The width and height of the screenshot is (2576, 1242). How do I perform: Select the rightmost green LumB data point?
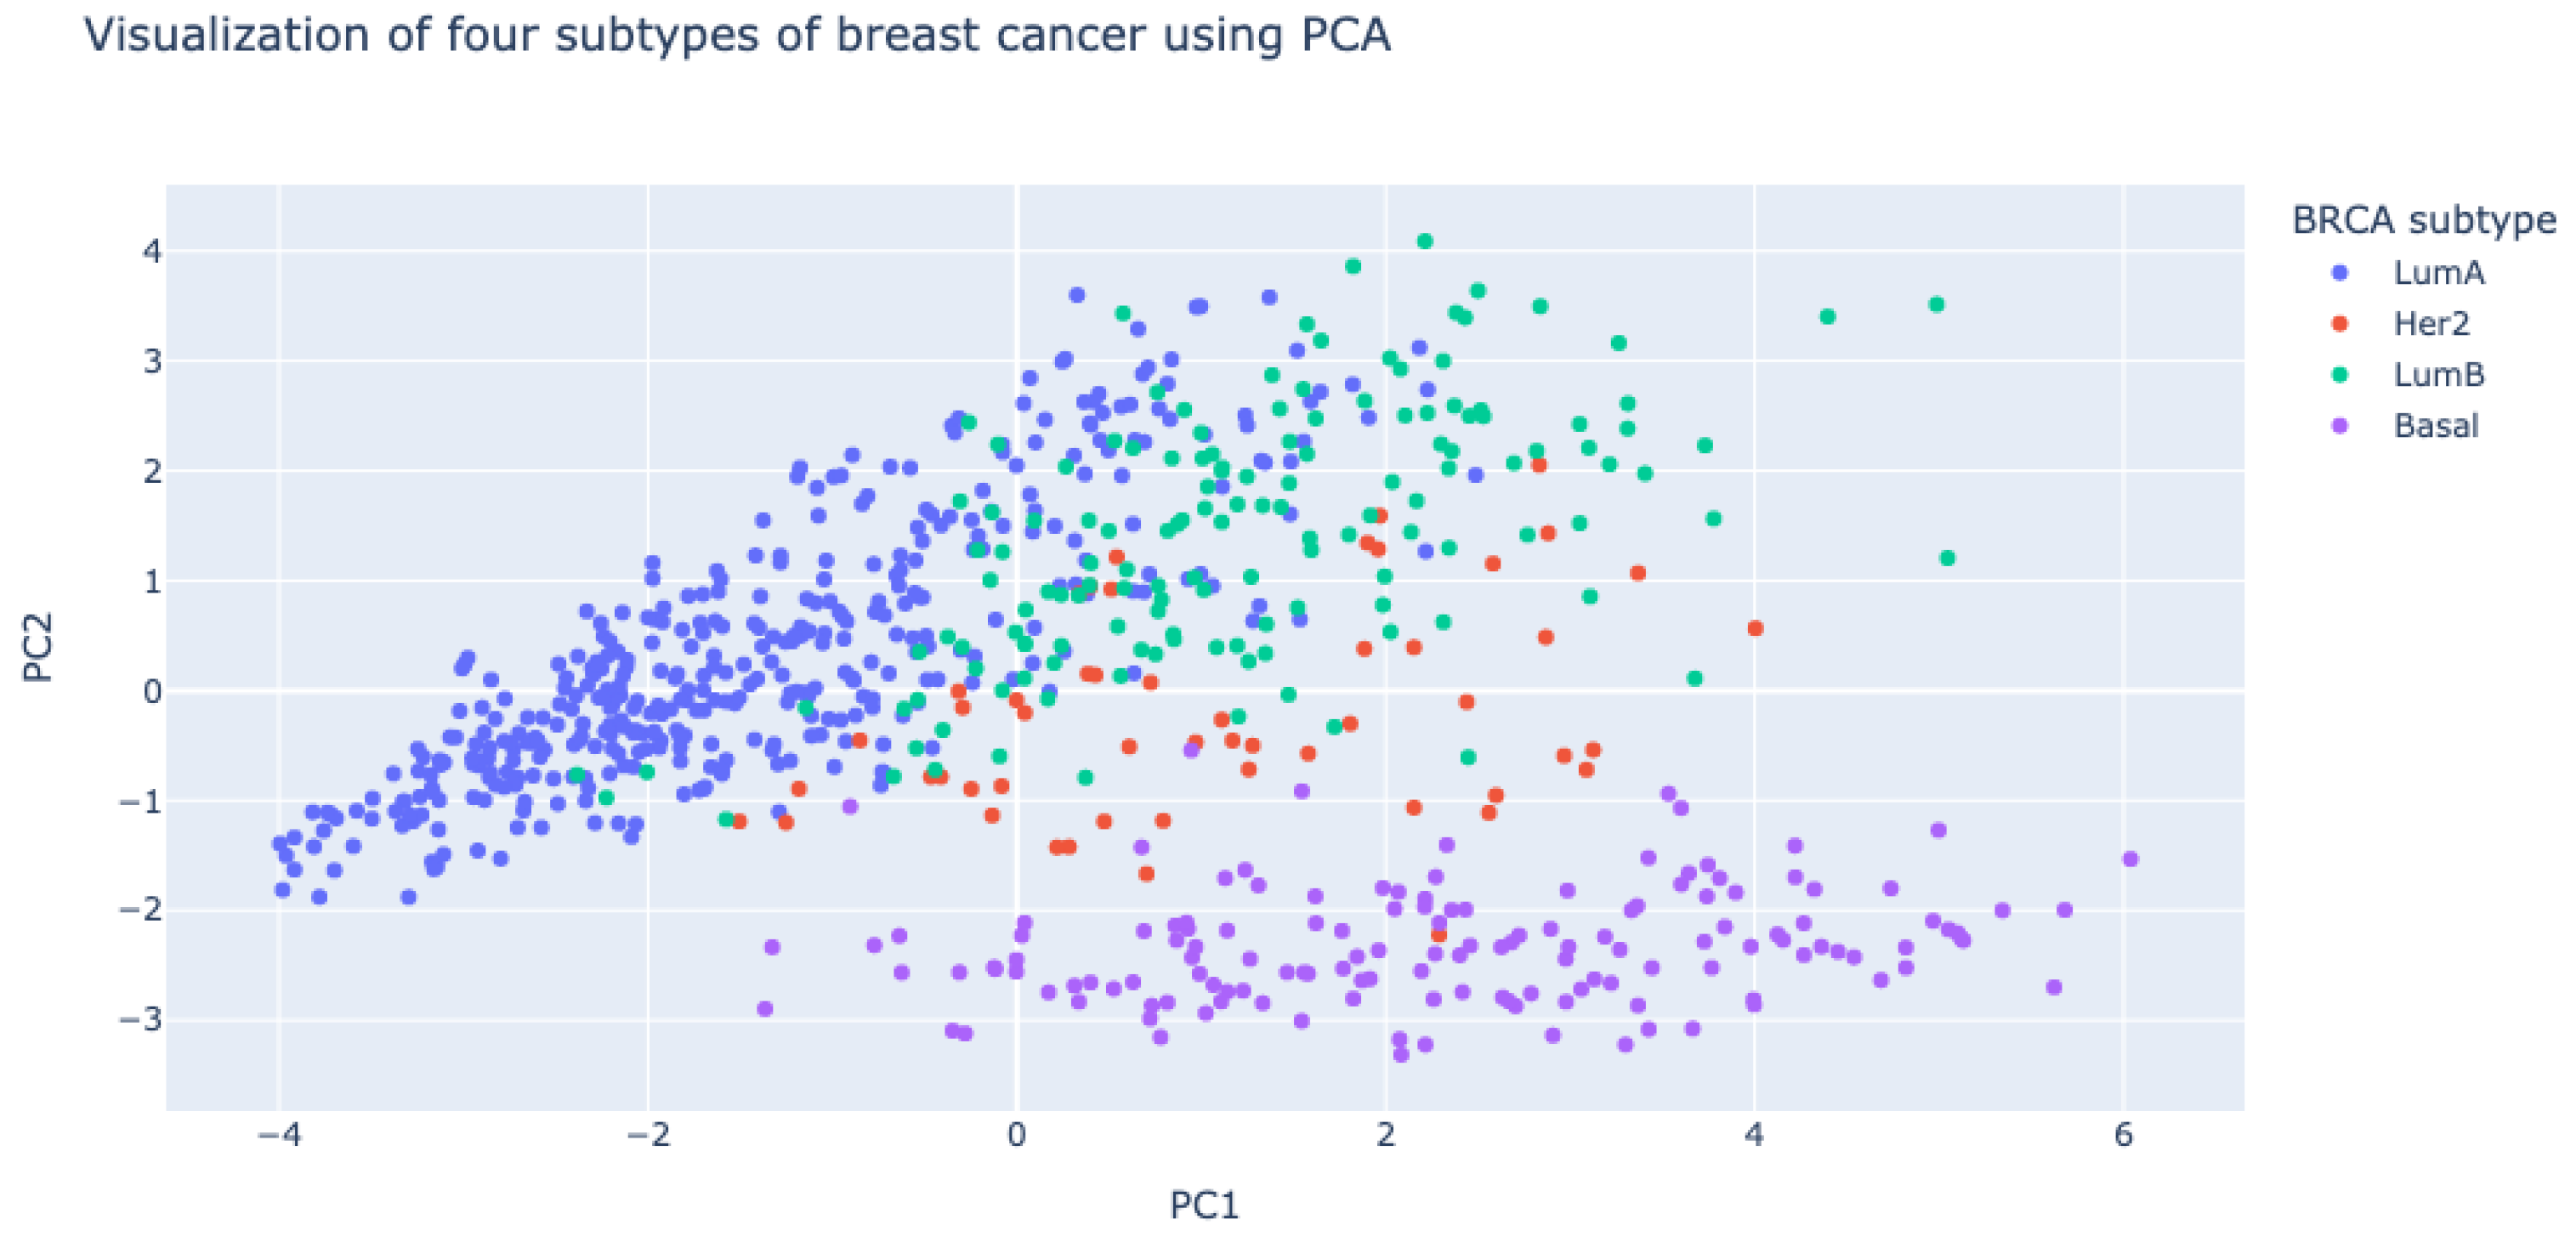coord(1947,558)
